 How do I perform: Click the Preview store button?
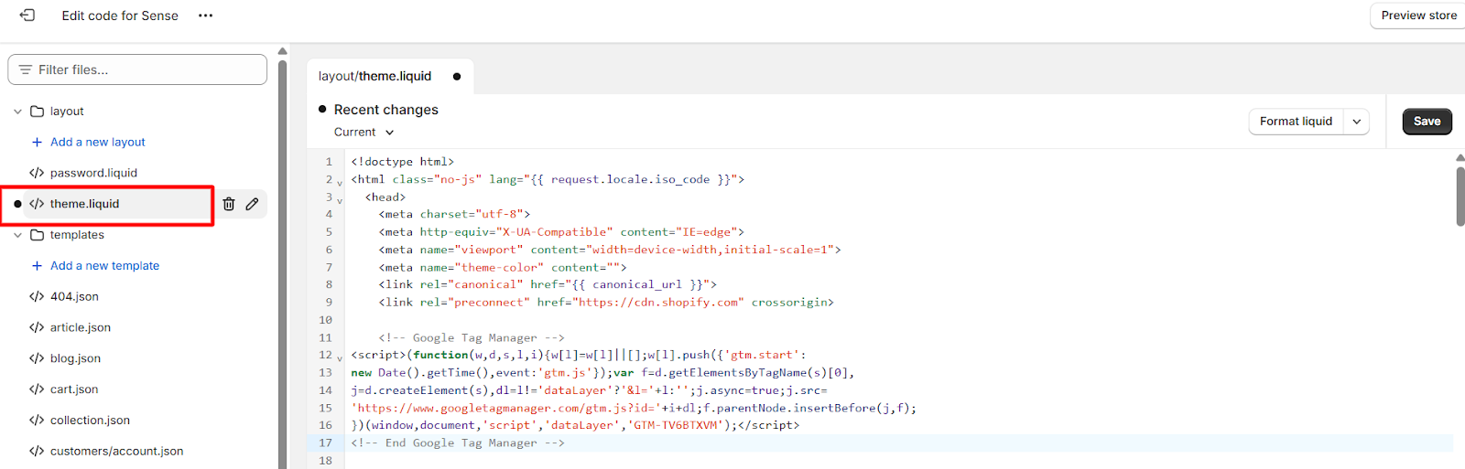[x=1418, y=16]
